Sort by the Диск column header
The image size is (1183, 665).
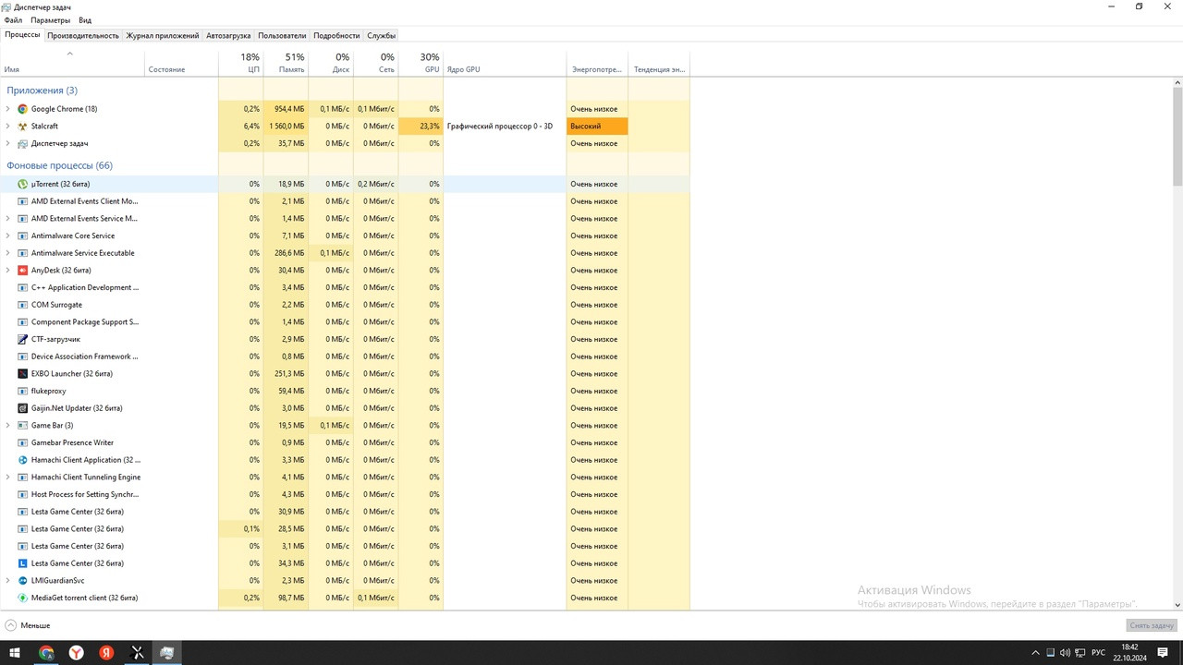[331, 63]
